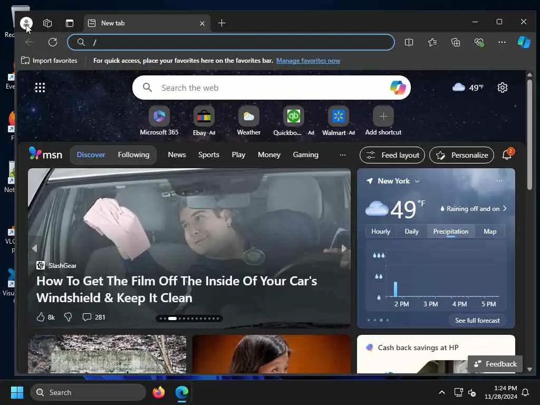This screenshot has height=405, width=540.
Task: Open the 49°F weather summary in header
Action: tap(468, 88)
